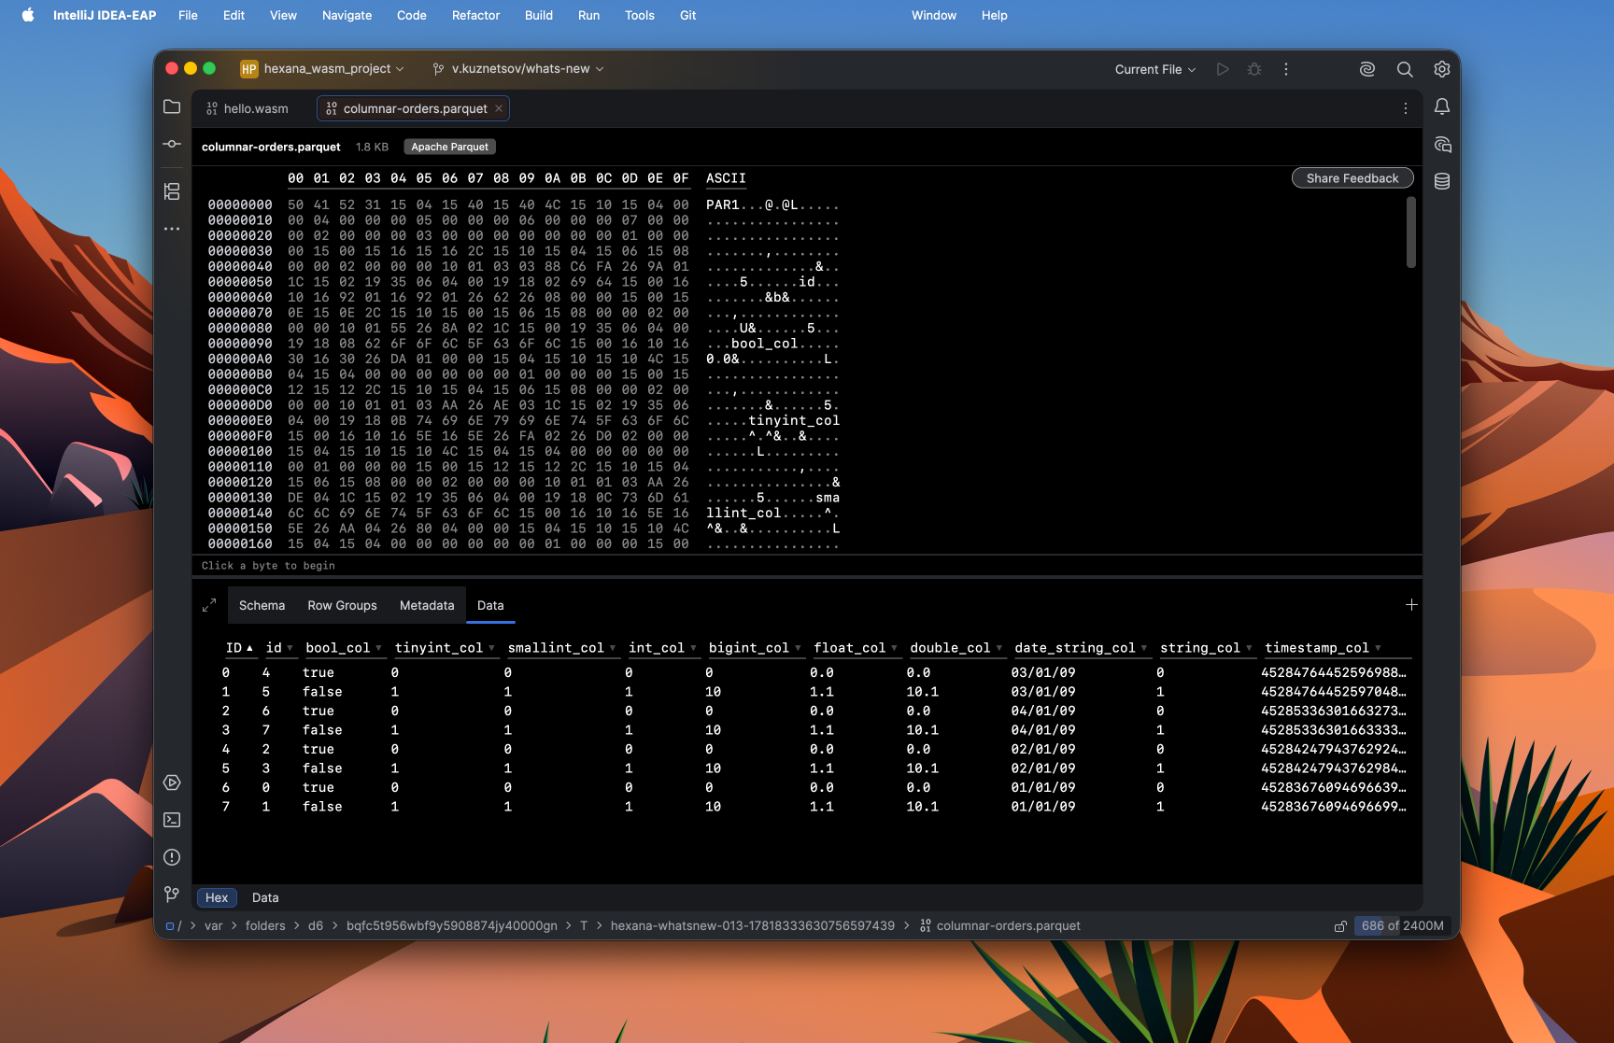Screen dimensions: 1614x1043
Task: Open the Notifications bell icon
Action: coord(1442,106)
